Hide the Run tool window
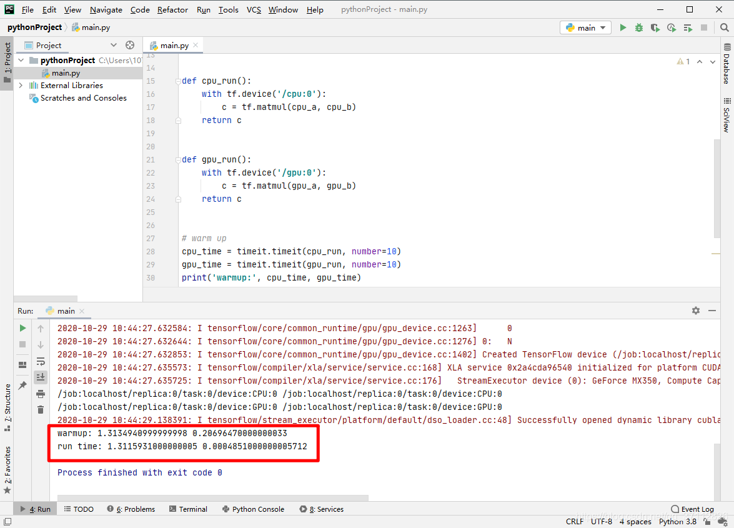This screenshot has height=528, width=734. [x=712, y=311]
